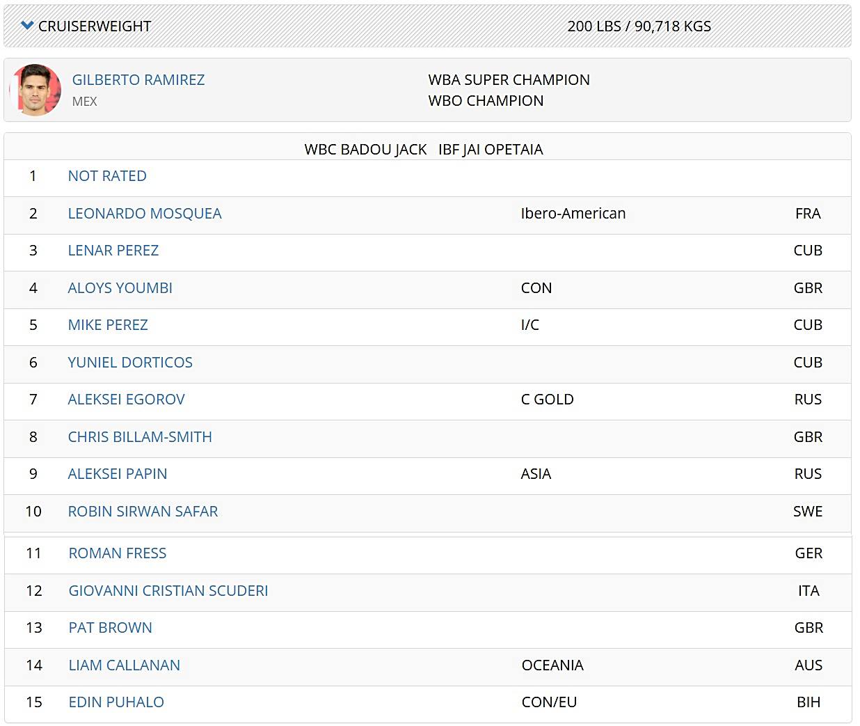View Aloys Youmbi's fighter page
Image resolution: width=860 pixels, height=726 pixels.
point(120,288)
